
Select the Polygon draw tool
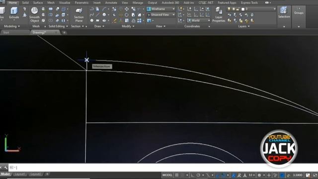click(x=91, y=20)
